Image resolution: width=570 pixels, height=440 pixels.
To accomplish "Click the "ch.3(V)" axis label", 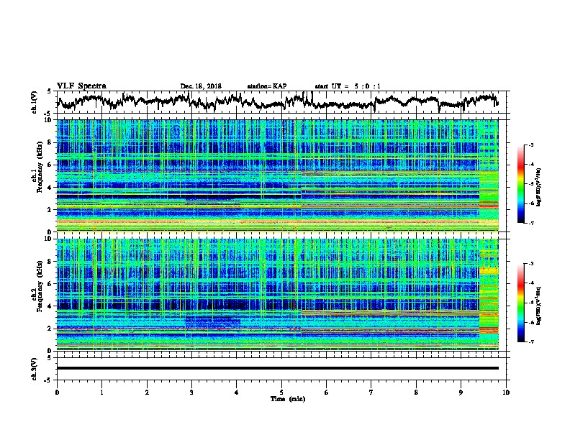I will point(35,369).
